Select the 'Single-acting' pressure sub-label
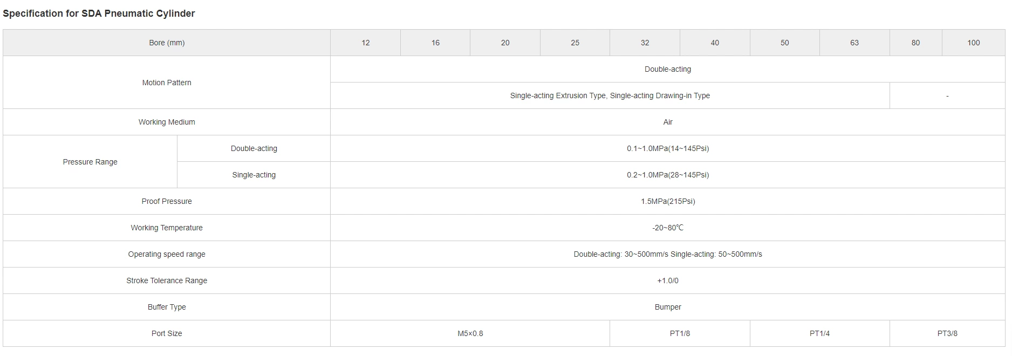1012x356 pixels. click(x=254, y=175)
